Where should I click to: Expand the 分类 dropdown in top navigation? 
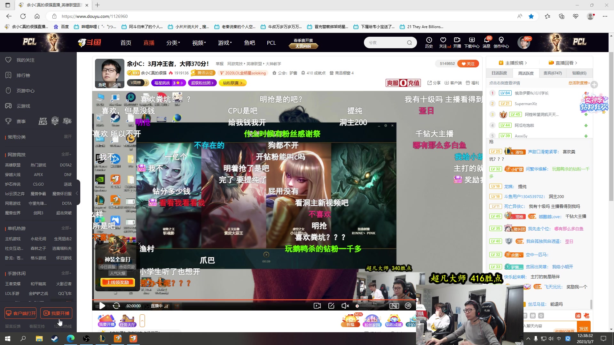(x=173, y=42)
